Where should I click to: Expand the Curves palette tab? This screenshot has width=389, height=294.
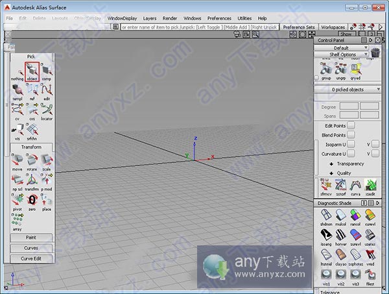tap(31, 248)
